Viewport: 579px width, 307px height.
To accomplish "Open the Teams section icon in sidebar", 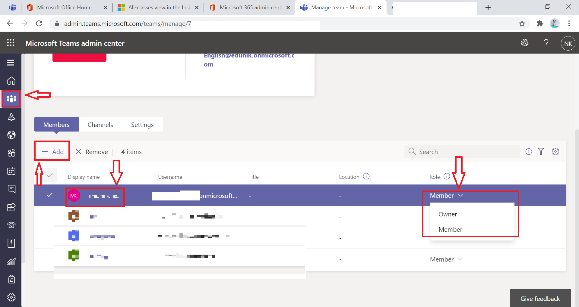I will (x=11, y=99).
